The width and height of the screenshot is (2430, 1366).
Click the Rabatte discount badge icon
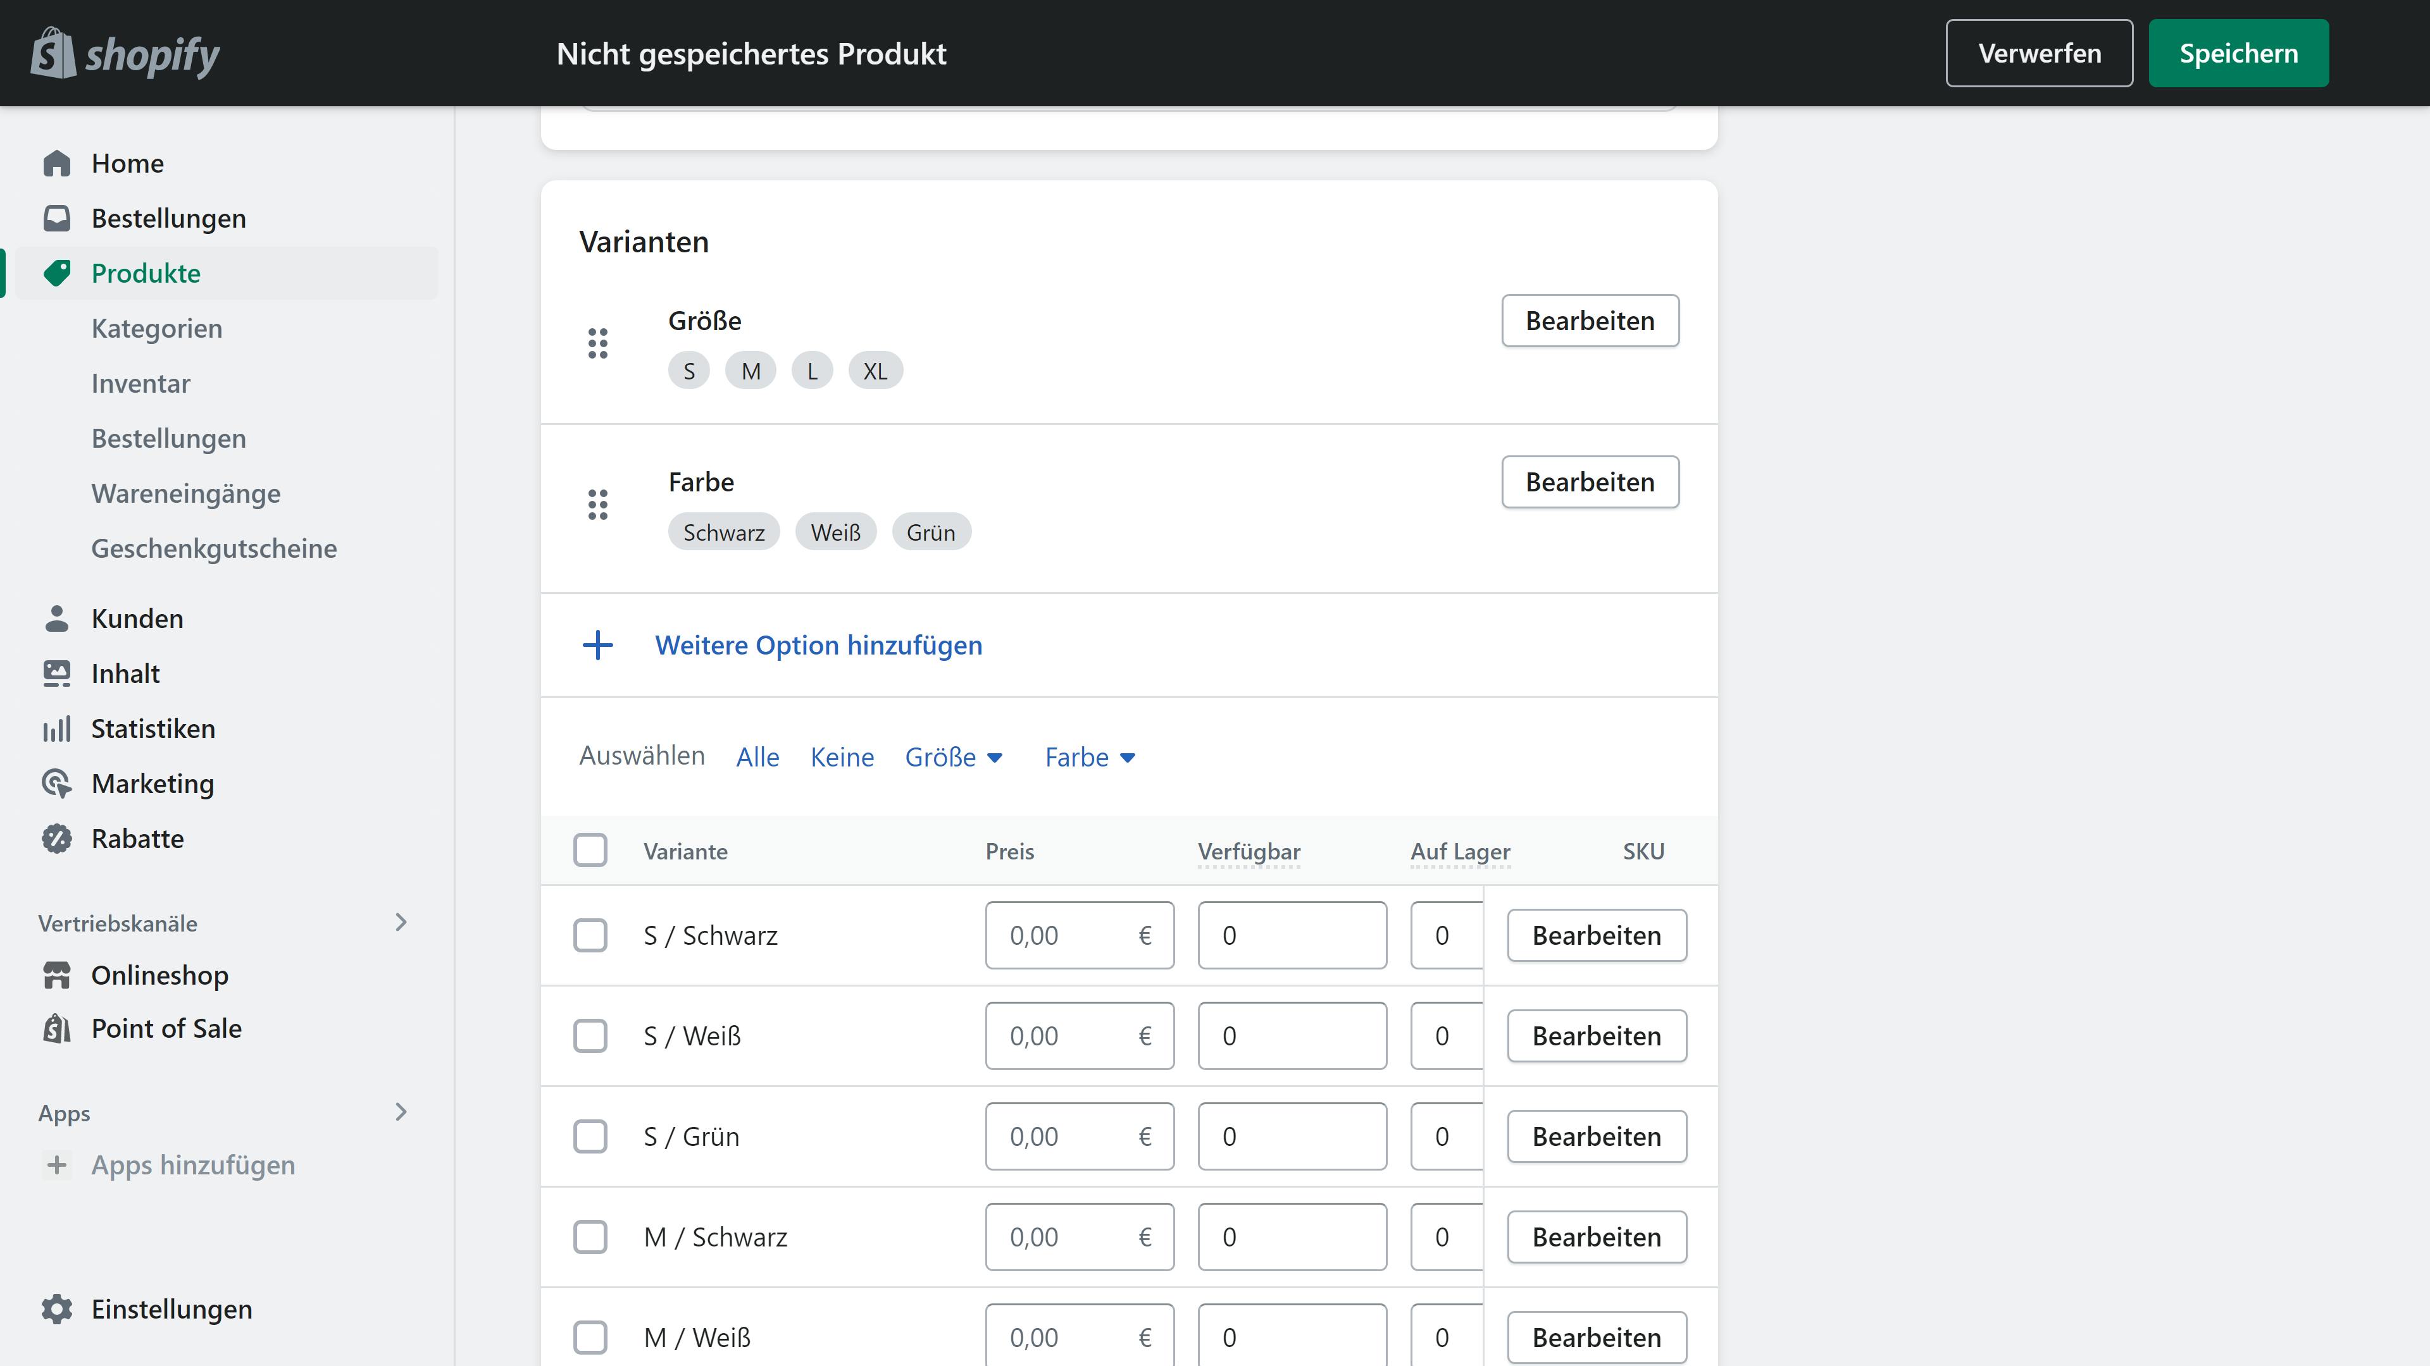coord(56,838)
